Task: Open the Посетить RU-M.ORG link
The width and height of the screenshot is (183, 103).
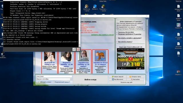Action: point(126,32)
